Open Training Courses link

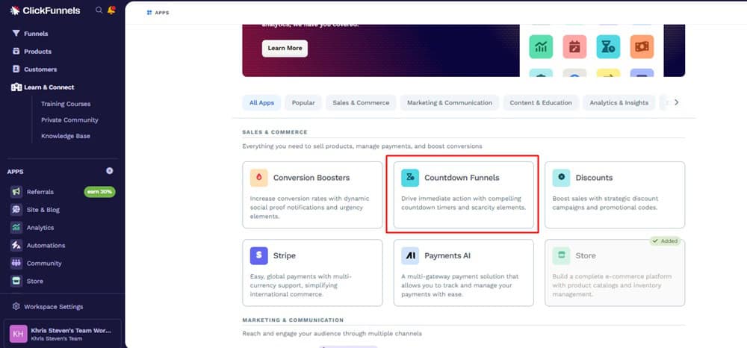click(66, 104)
